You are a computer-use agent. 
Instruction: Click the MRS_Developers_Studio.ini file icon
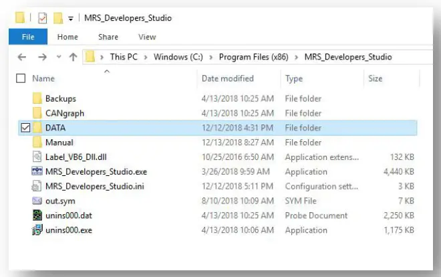(37, 186)
